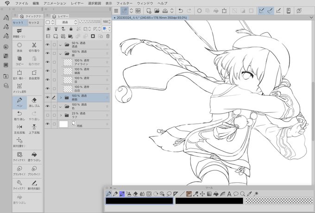315x213 pixels.
Task: Click the new layer folder icon
Action: (70, 36)
